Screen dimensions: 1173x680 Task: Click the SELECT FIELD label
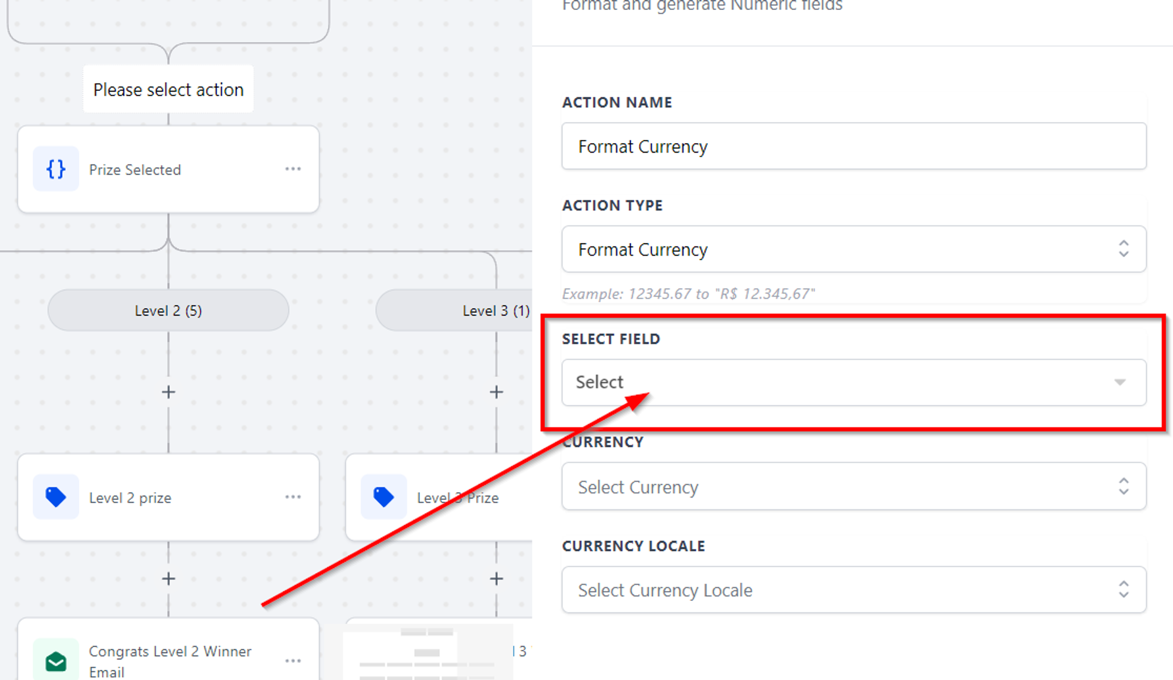coord(611,339)
